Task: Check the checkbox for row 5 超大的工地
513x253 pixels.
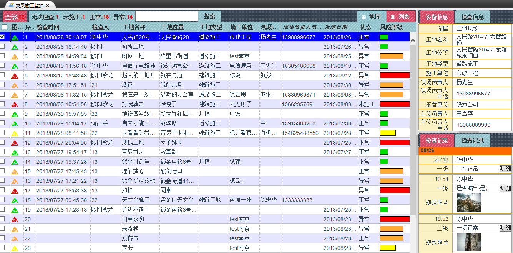Action: click(2, 75)
